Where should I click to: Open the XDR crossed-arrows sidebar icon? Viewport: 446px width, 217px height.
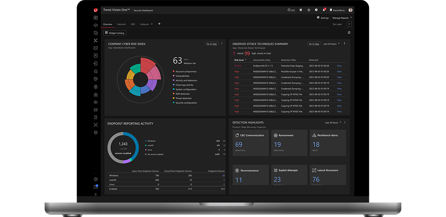point(96,40)
